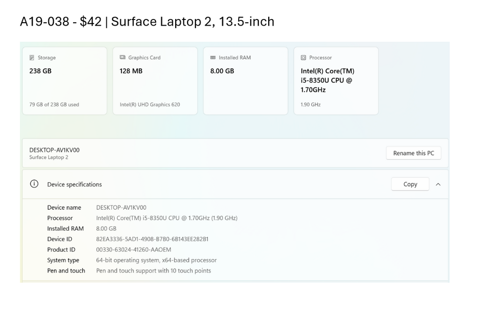Select the Installed RAM summary card
486x314 pixels.
245,80
